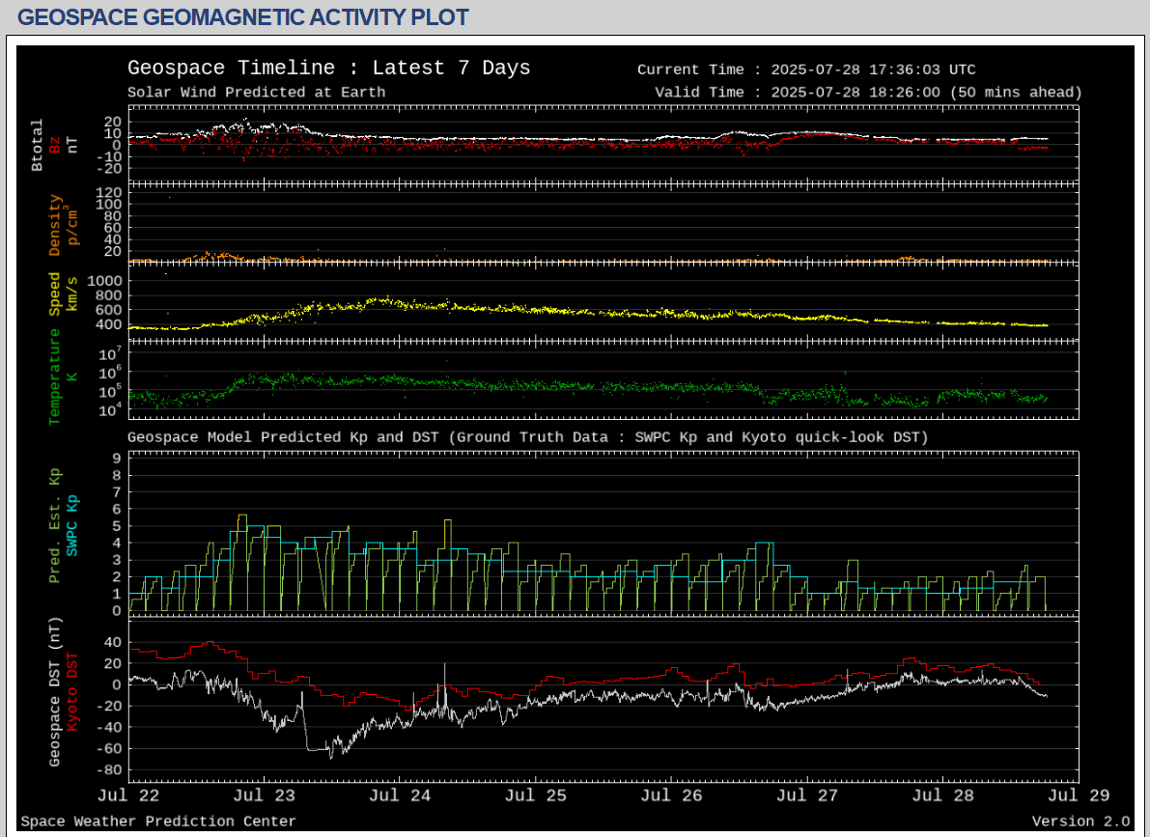Click the red Kyoto DST axis label

[72, 691]
